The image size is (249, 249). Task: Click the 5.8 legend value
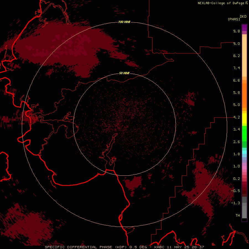(237, 93)
